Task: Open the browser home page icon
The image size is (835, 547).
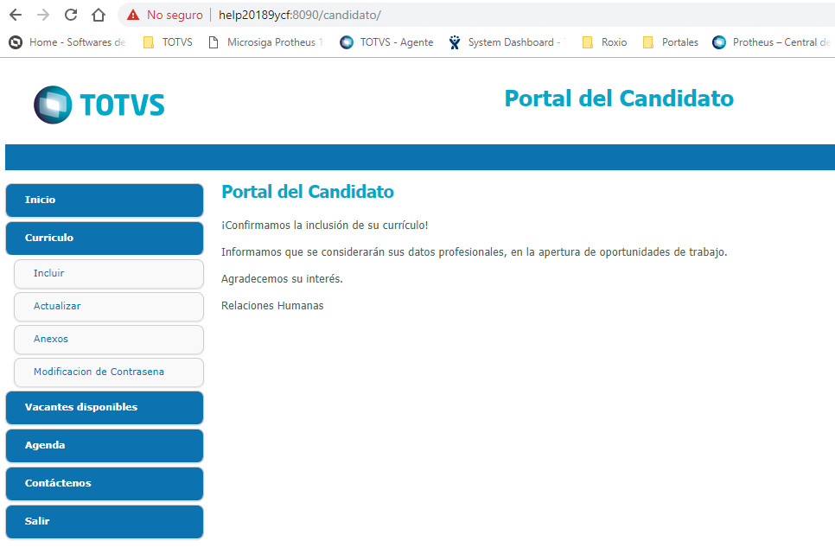Action: click(x=99, y=15)
